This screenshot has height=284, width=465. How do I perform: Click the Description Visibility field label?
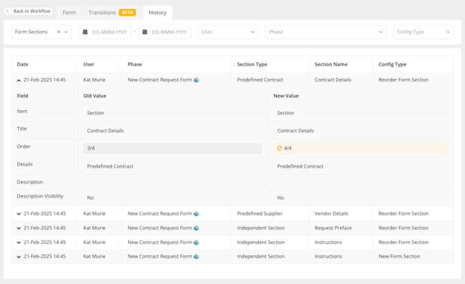40,196
